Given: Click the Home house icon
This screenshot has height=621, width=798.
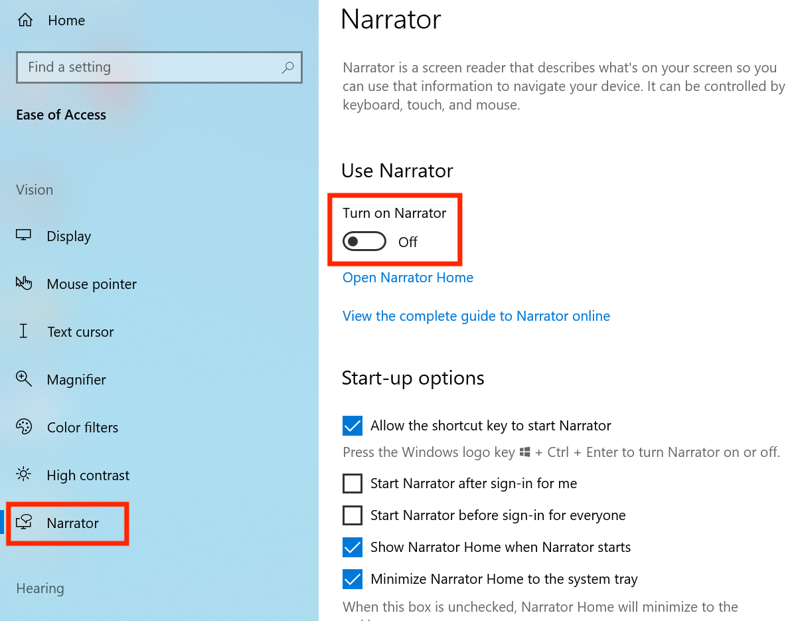Looking at the screenshot, I should pos(25,21).
